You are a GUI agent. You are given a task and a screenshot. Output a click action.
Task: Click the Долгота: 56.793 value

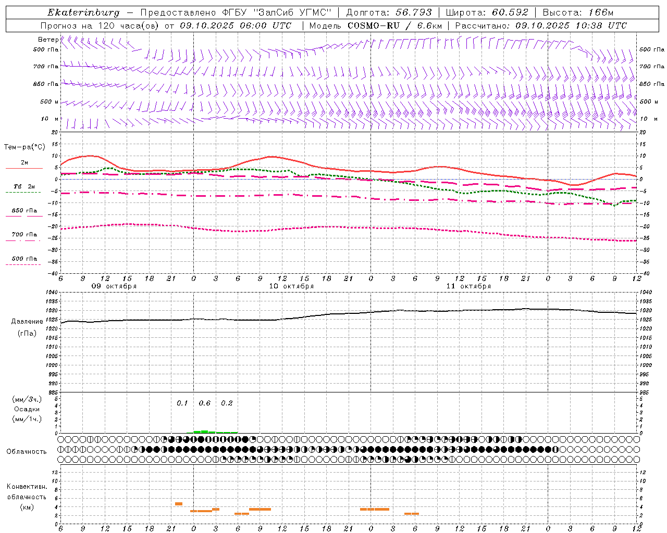(389, 12)
